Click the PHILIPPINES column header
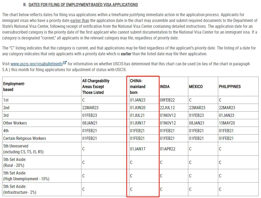The height and width of the screenshot is (198, 261). point(230,87)
